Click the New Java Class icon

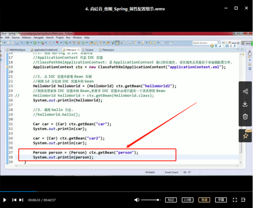83,43
